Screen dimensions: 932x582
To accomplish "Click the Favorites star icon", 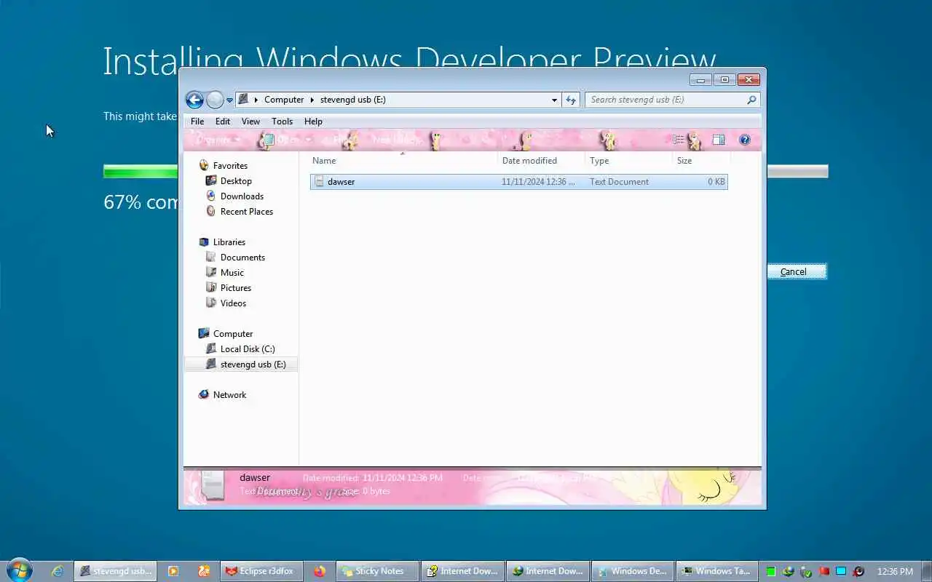I will (x=204, y=166).
